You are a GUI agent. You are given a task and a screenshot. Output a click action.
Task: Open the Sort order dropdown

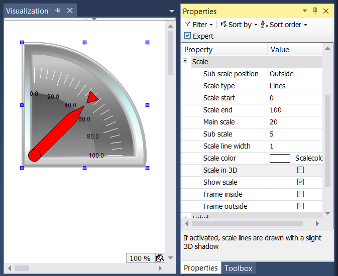[305, 25]
